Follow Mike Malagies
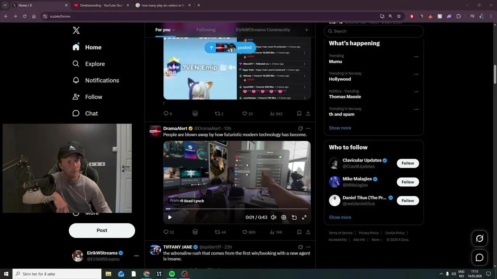Screen dimensions: 497x279 [408, 182]
